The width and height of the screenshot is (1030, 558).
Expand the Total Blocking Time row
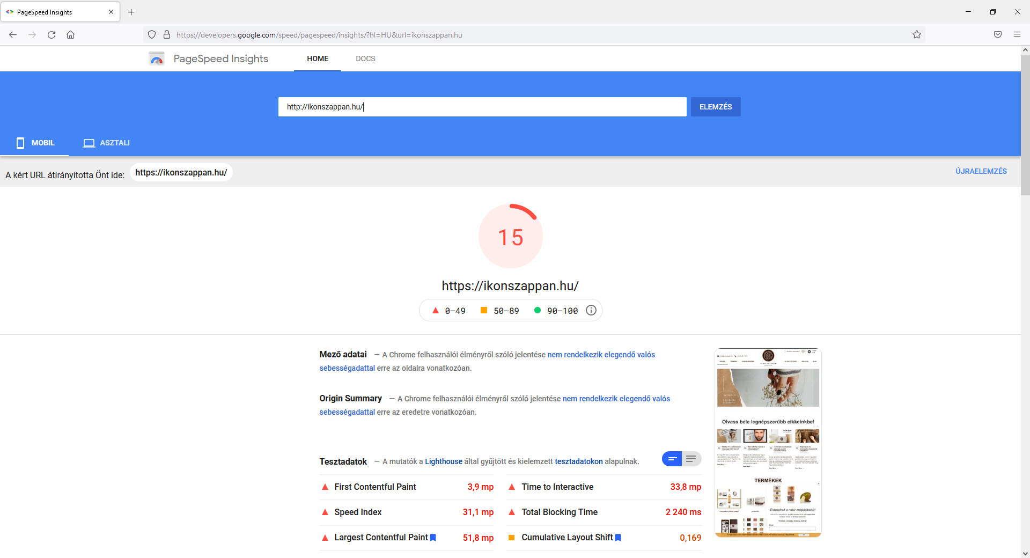(559, 512)
